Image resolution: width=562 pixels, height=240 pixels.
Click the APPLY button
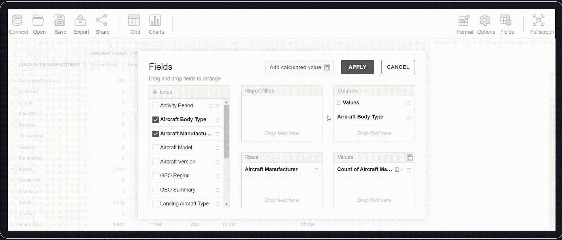(357, 67)
